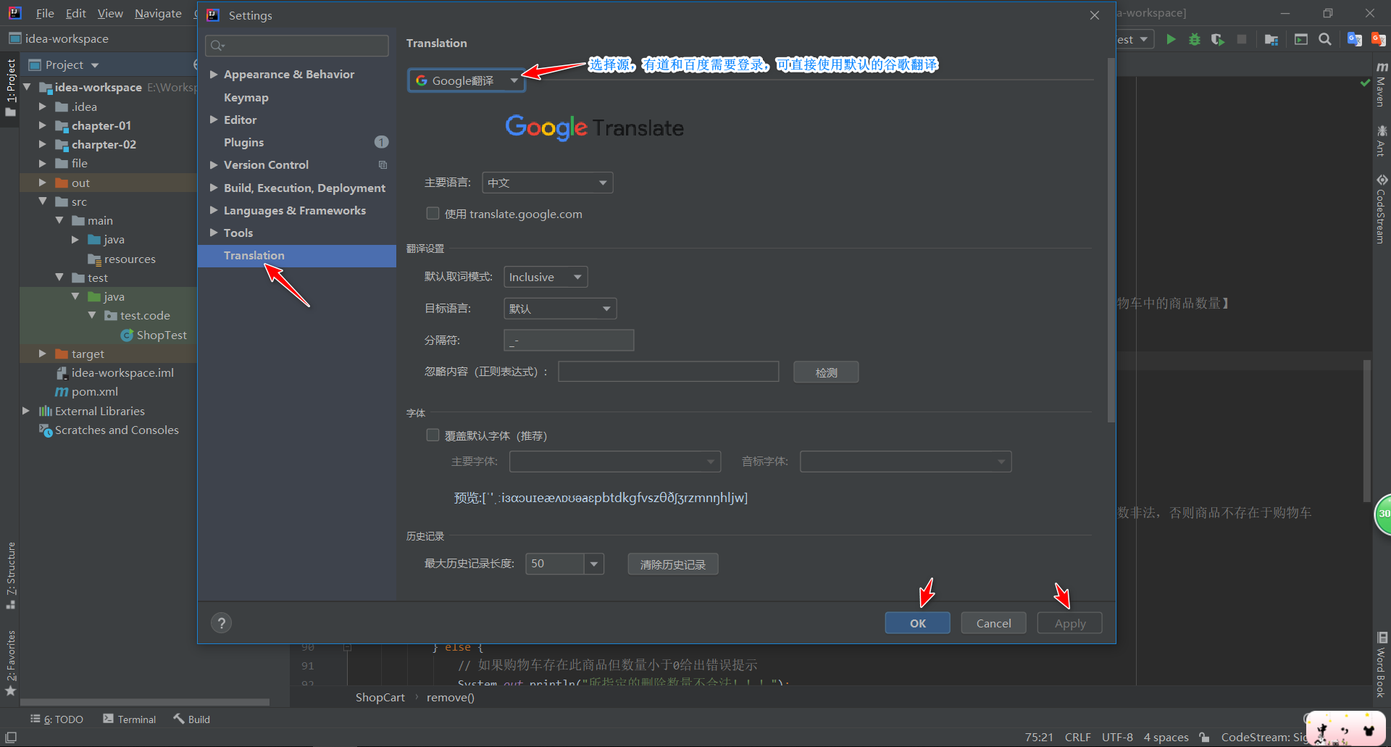
Task: Open the Edit menu
Action: tap(75, 13)
